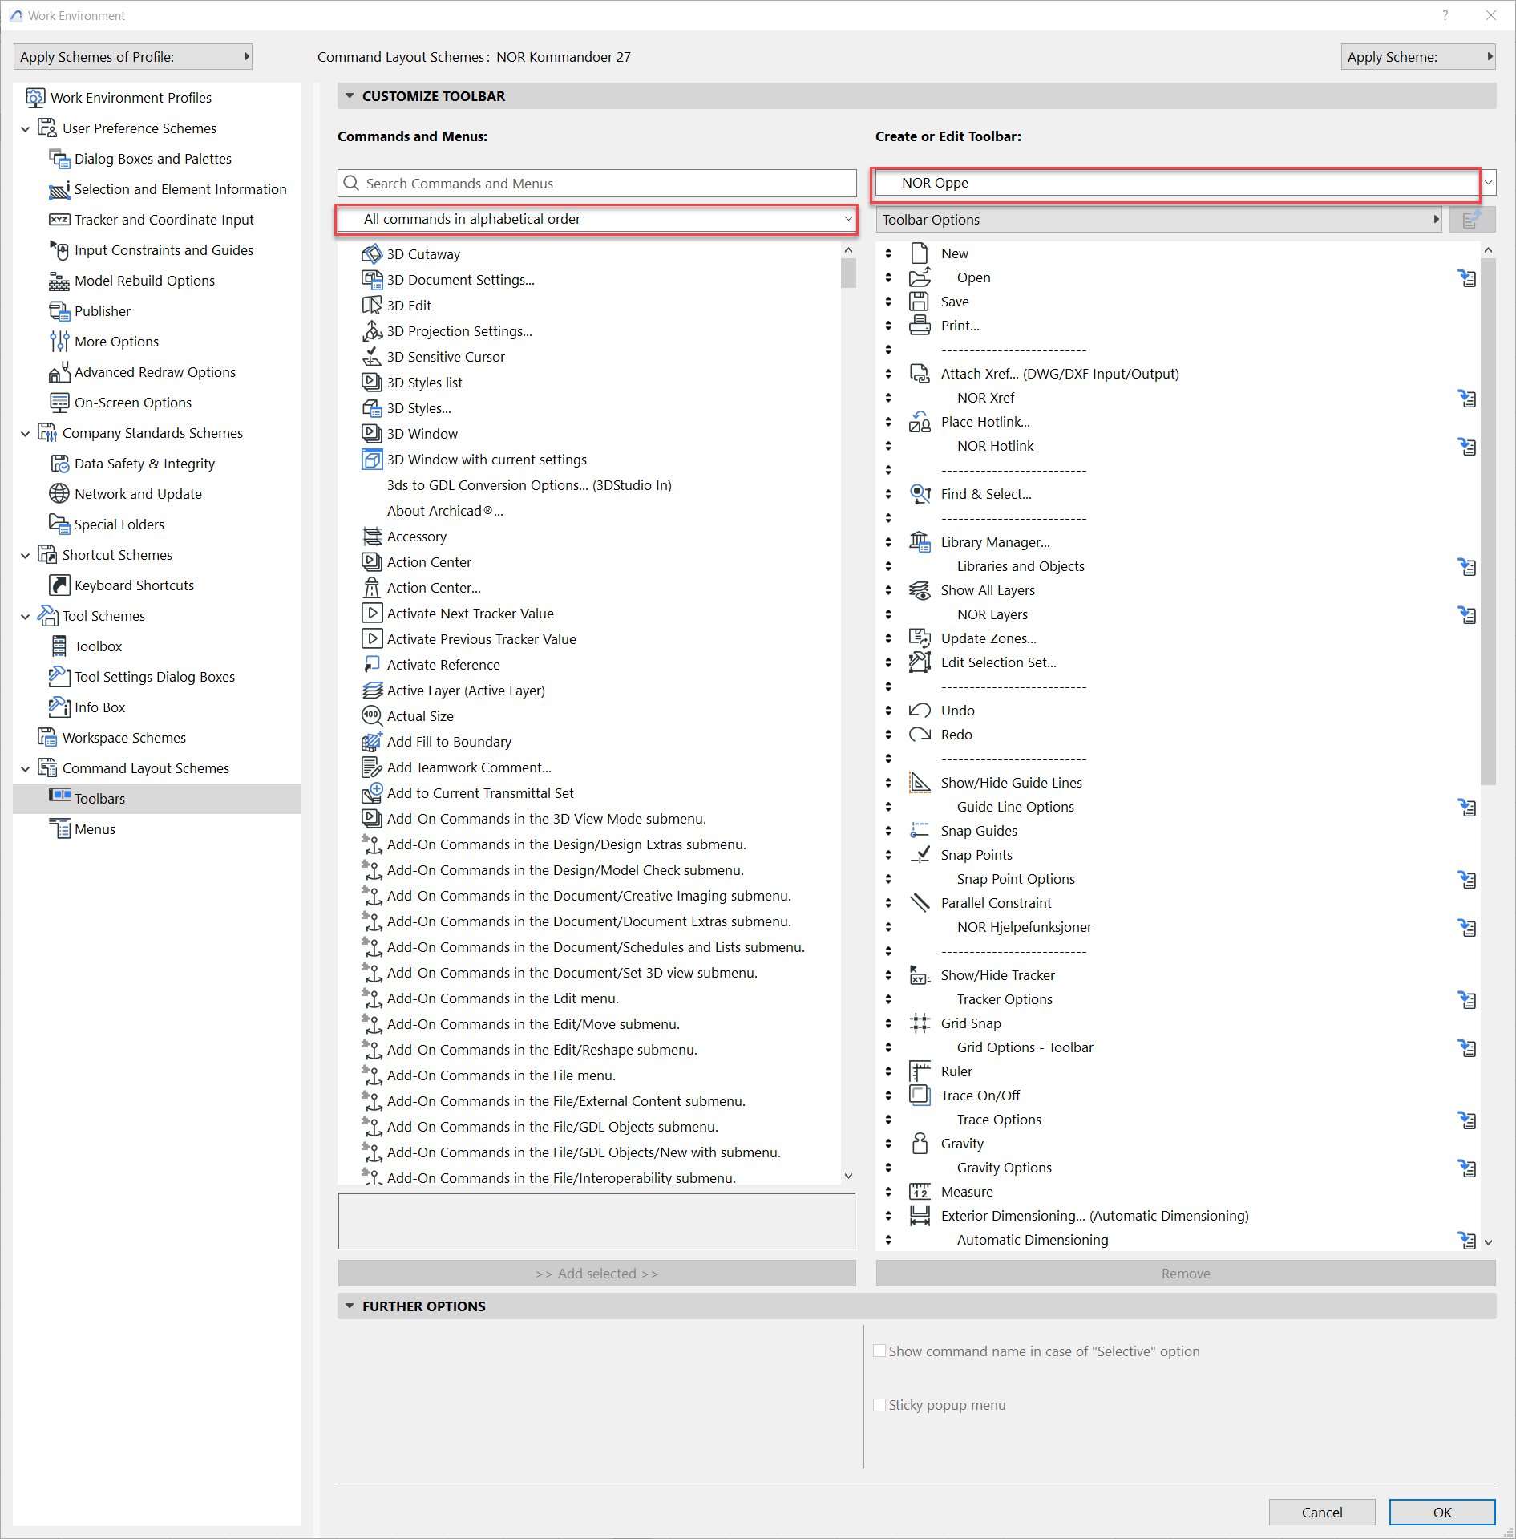The height and width of the screenshot is (1539, 1516).
Task: Click the Active Layer icon
Action: click(x=372, y=691)
